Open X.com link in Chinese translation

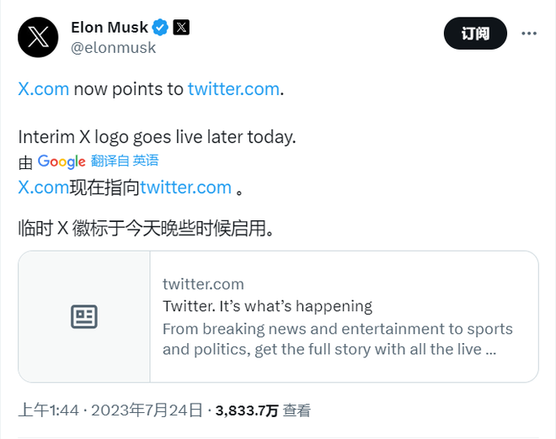(x=44, y=188)
